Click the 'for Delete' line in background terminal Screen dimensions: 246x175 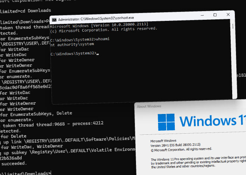[x=13, y=136]
